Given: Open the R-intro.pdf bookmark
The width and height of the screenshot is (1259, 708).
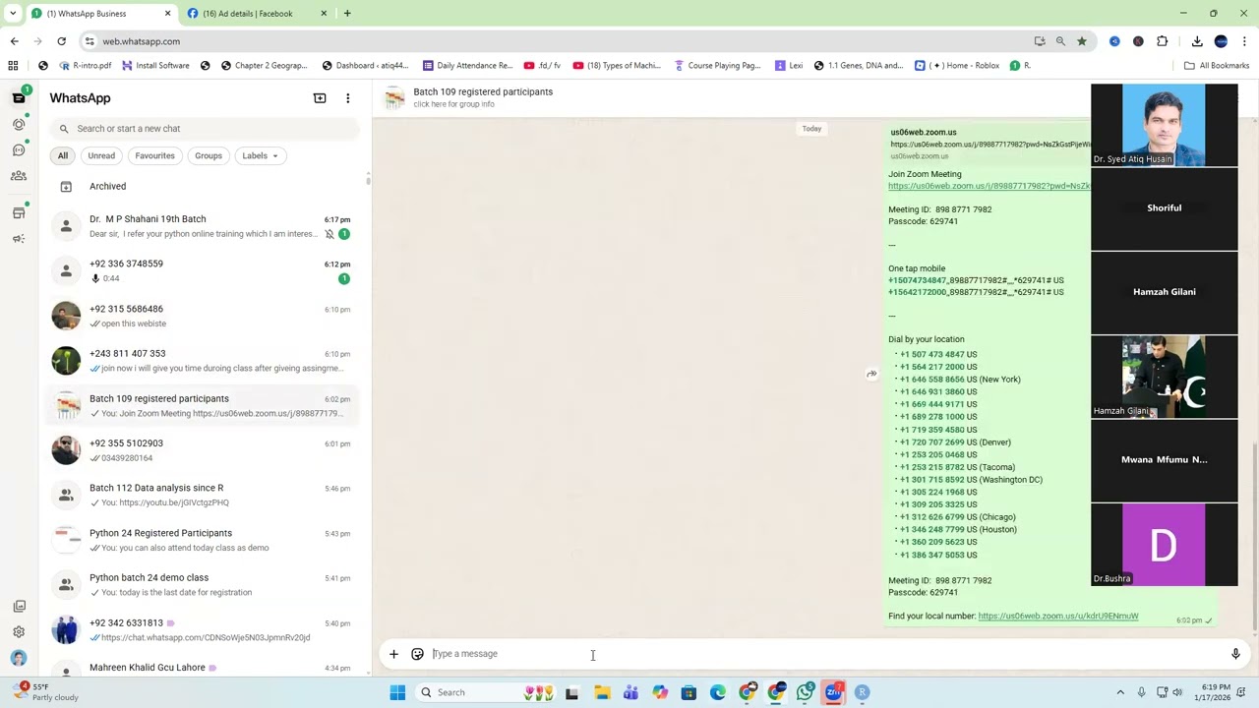Looking at the screenshot, I should [x=86, y=65].
